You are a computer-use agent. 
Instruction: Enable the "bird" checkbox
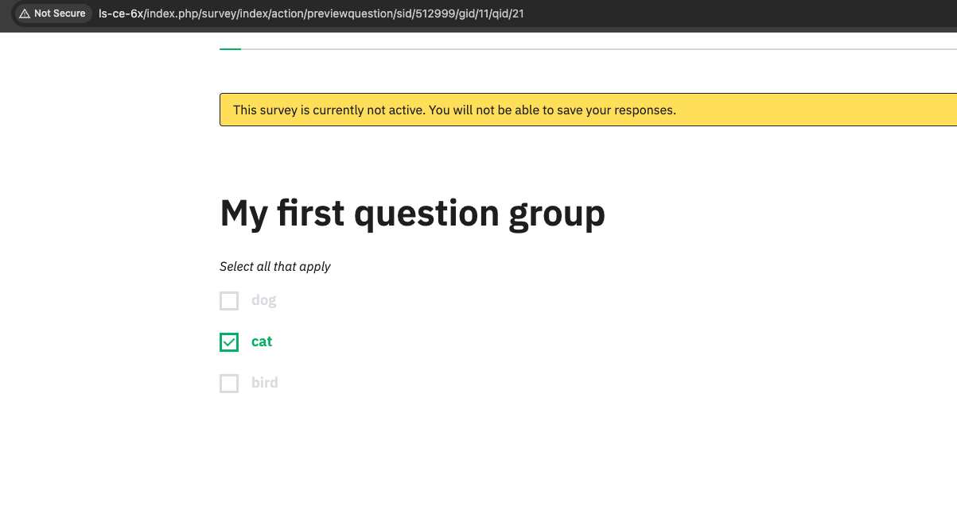pyautogui.click(x=229, y=384)
